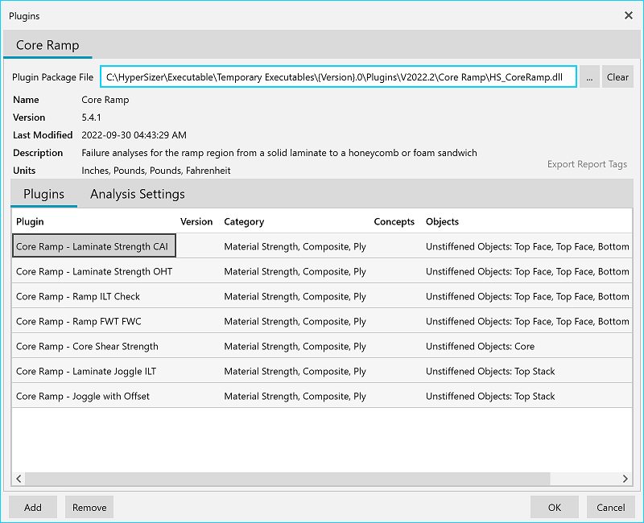Viewport: 644px width, 523px height.
Task: Click the Last Modified date value
Action: point(134,135)
